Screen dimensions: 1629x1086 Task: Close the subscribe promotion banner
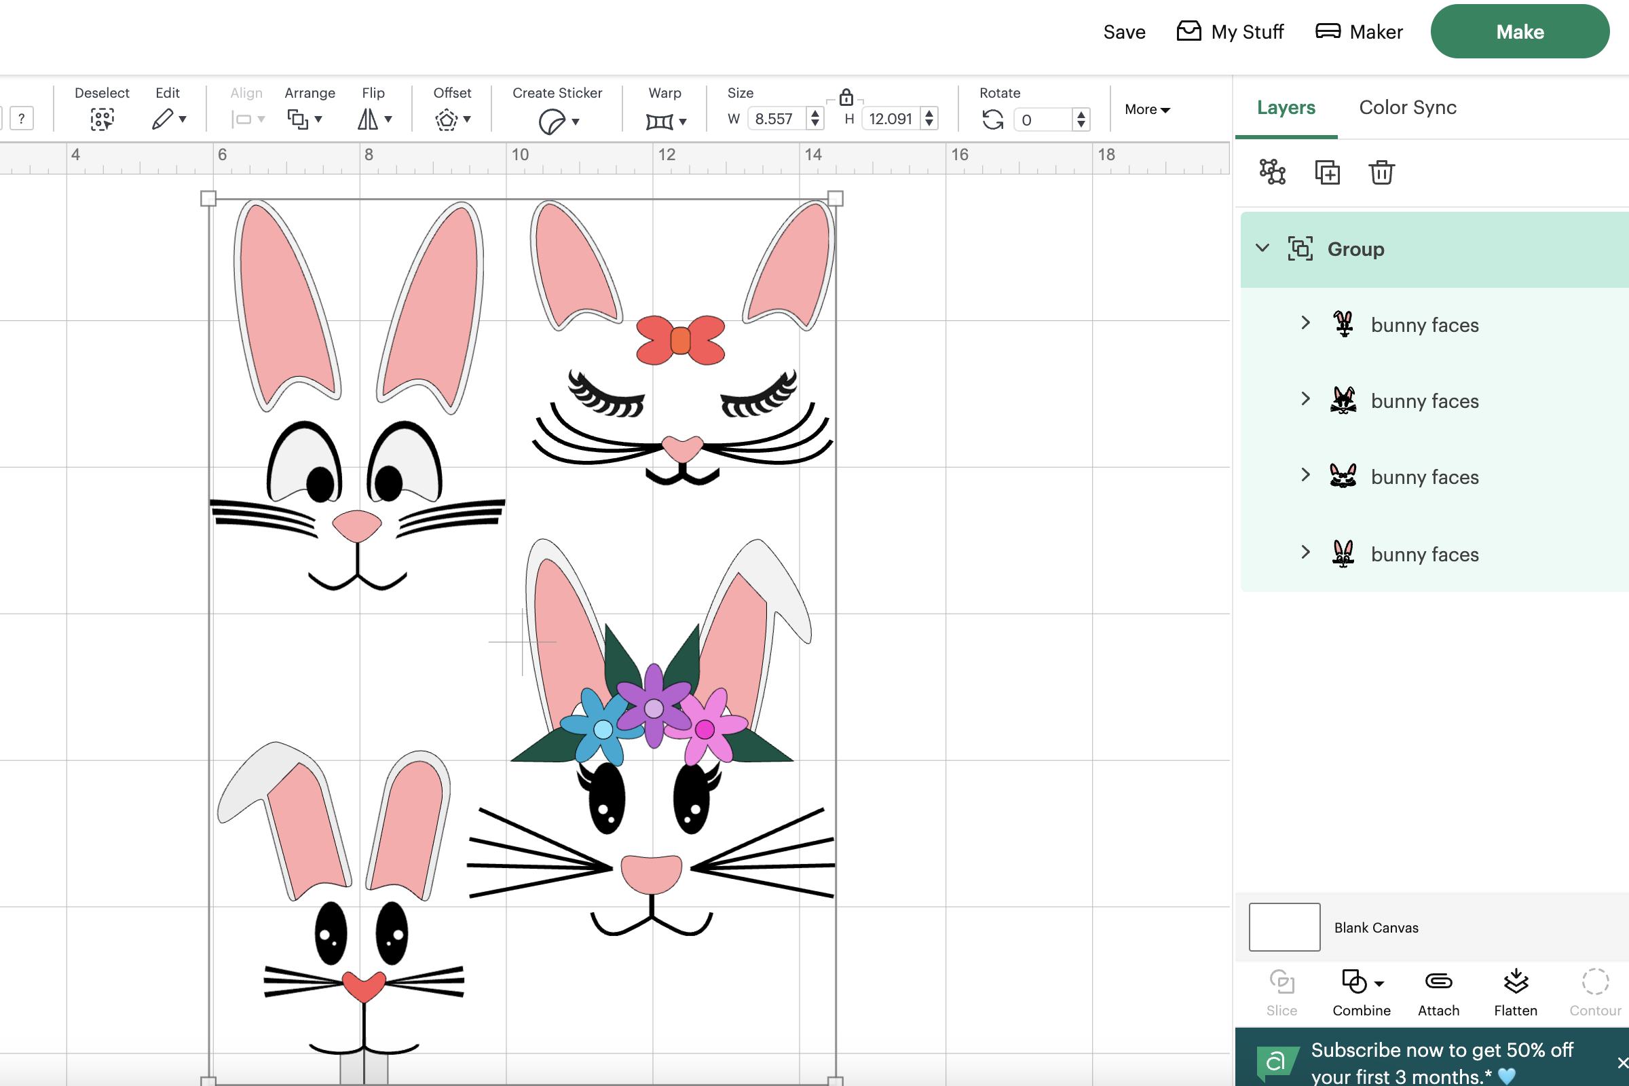tap(1622, 1062)
